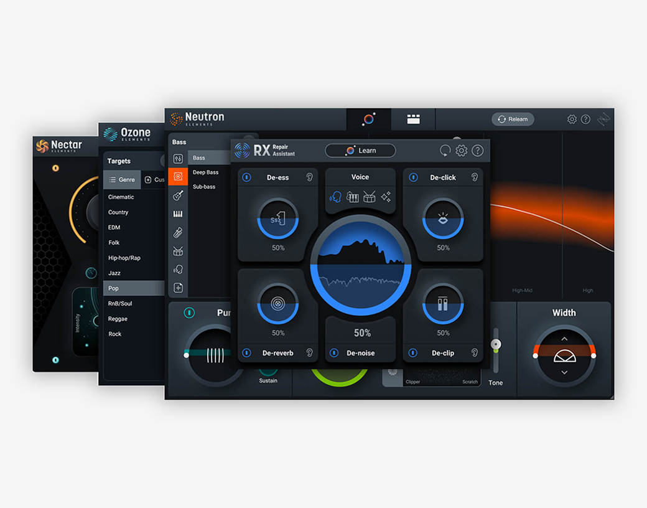This screenshot has width=647, height=508.
Task: Open RX Repair Assistant help
Action: coord(477,151)
